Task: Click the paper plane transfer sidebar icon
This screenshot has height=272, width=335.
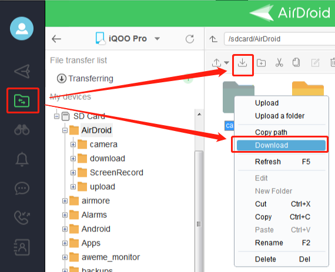Action: pos(22,71)
